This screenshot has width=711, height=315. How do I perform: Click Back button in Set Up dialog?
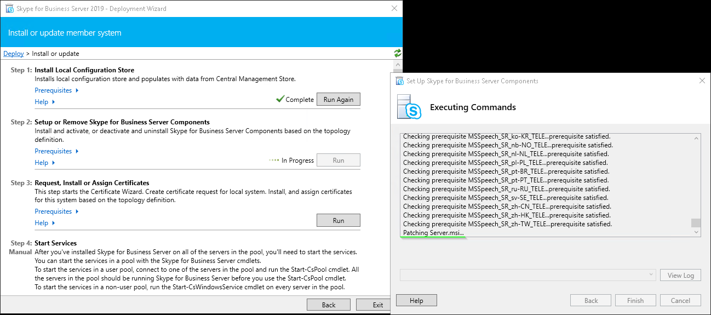[x=591, y=300]
